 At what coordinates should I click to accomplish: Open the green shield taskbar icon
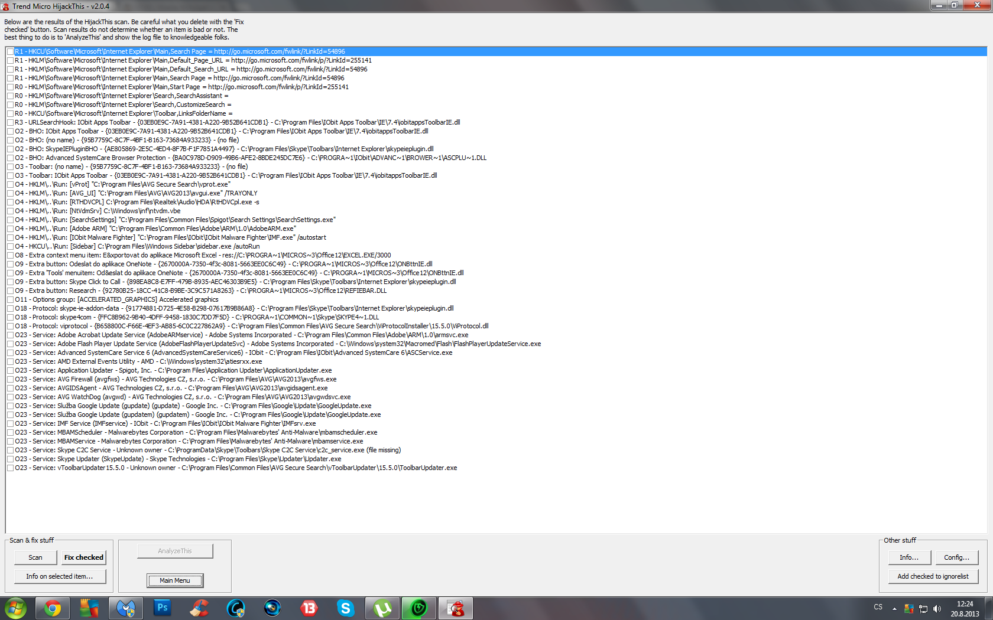419,608
